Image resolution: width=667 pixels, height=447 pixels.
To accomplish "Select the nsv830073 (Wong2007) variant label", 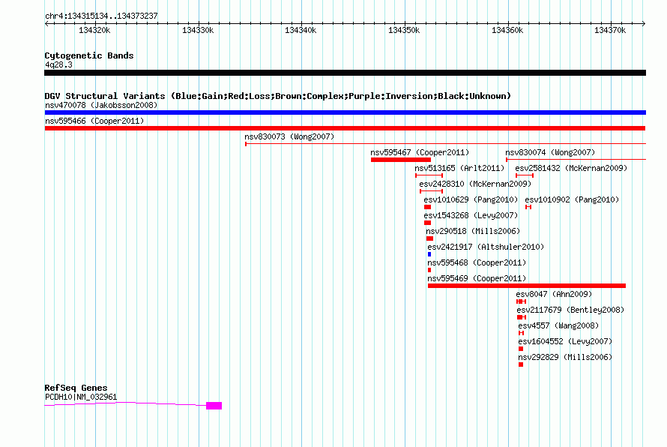I will [x=289, y=136].
